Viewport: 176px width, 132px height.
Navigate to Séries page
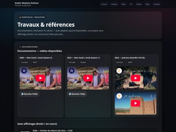[x=139, y=4]
